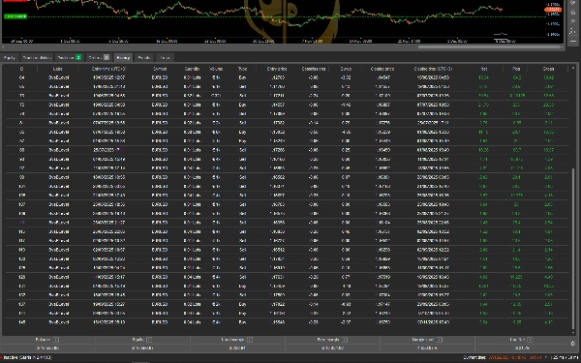Click the info icon next to Equity

pos(149,340)
